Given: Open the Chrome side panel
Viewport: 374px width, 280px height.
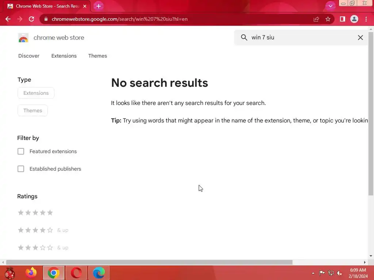Looking at the screenshot, I should coord(343,19).
